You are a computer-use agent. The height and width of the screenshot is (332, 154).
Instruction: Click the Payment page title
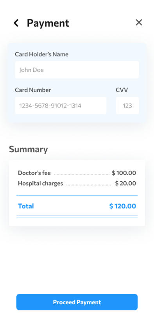(48, 23)
